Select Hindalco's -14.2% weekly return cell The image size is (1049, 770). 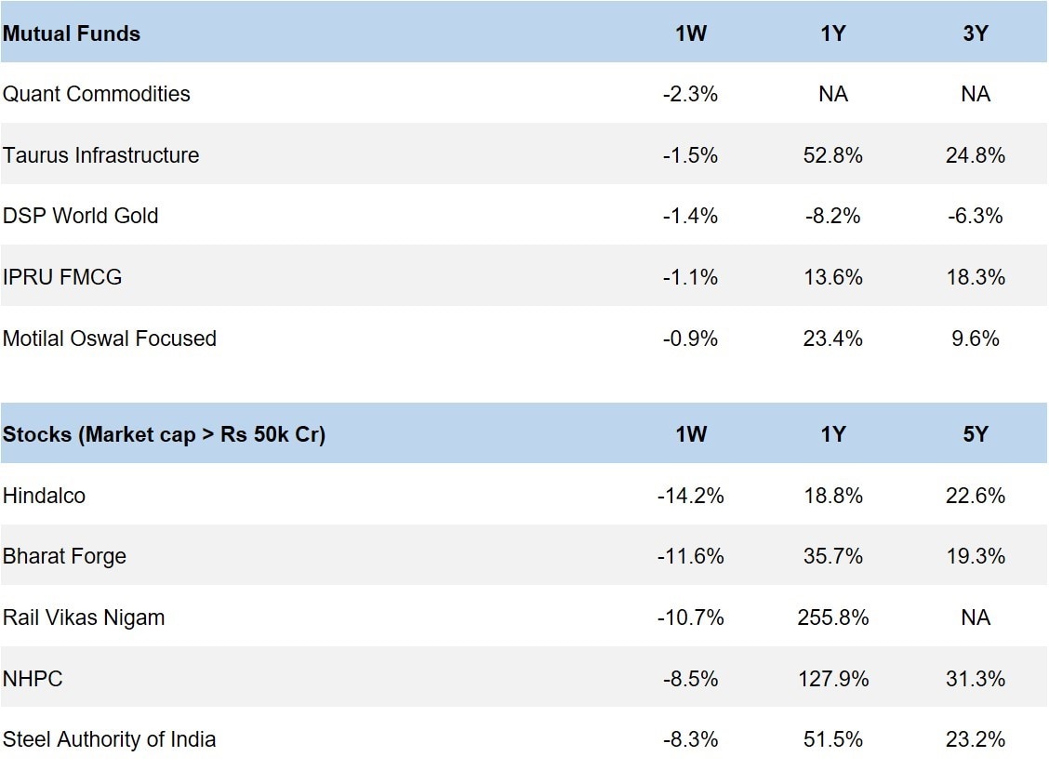690,496
